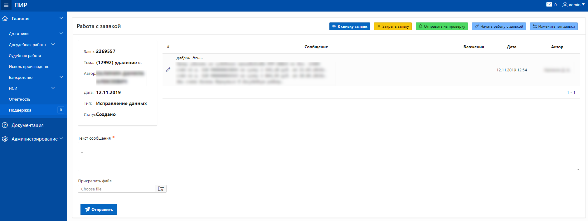Image resolution: width=588 pixels, height=221 pixels.
Task: Open Документация in sidebar
Action: point(27,125)
